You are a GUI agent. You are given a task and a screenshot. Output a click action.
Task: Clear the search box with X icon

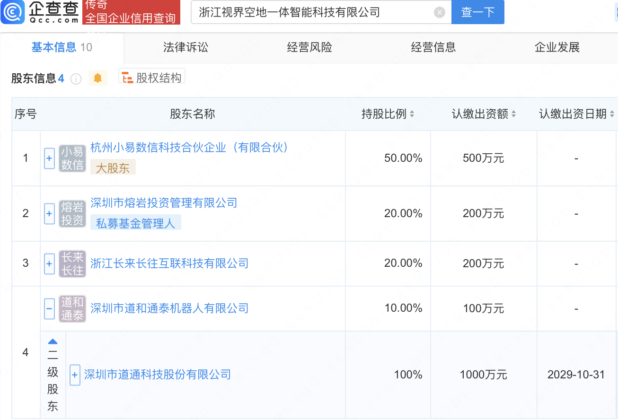tap(439, 12)
